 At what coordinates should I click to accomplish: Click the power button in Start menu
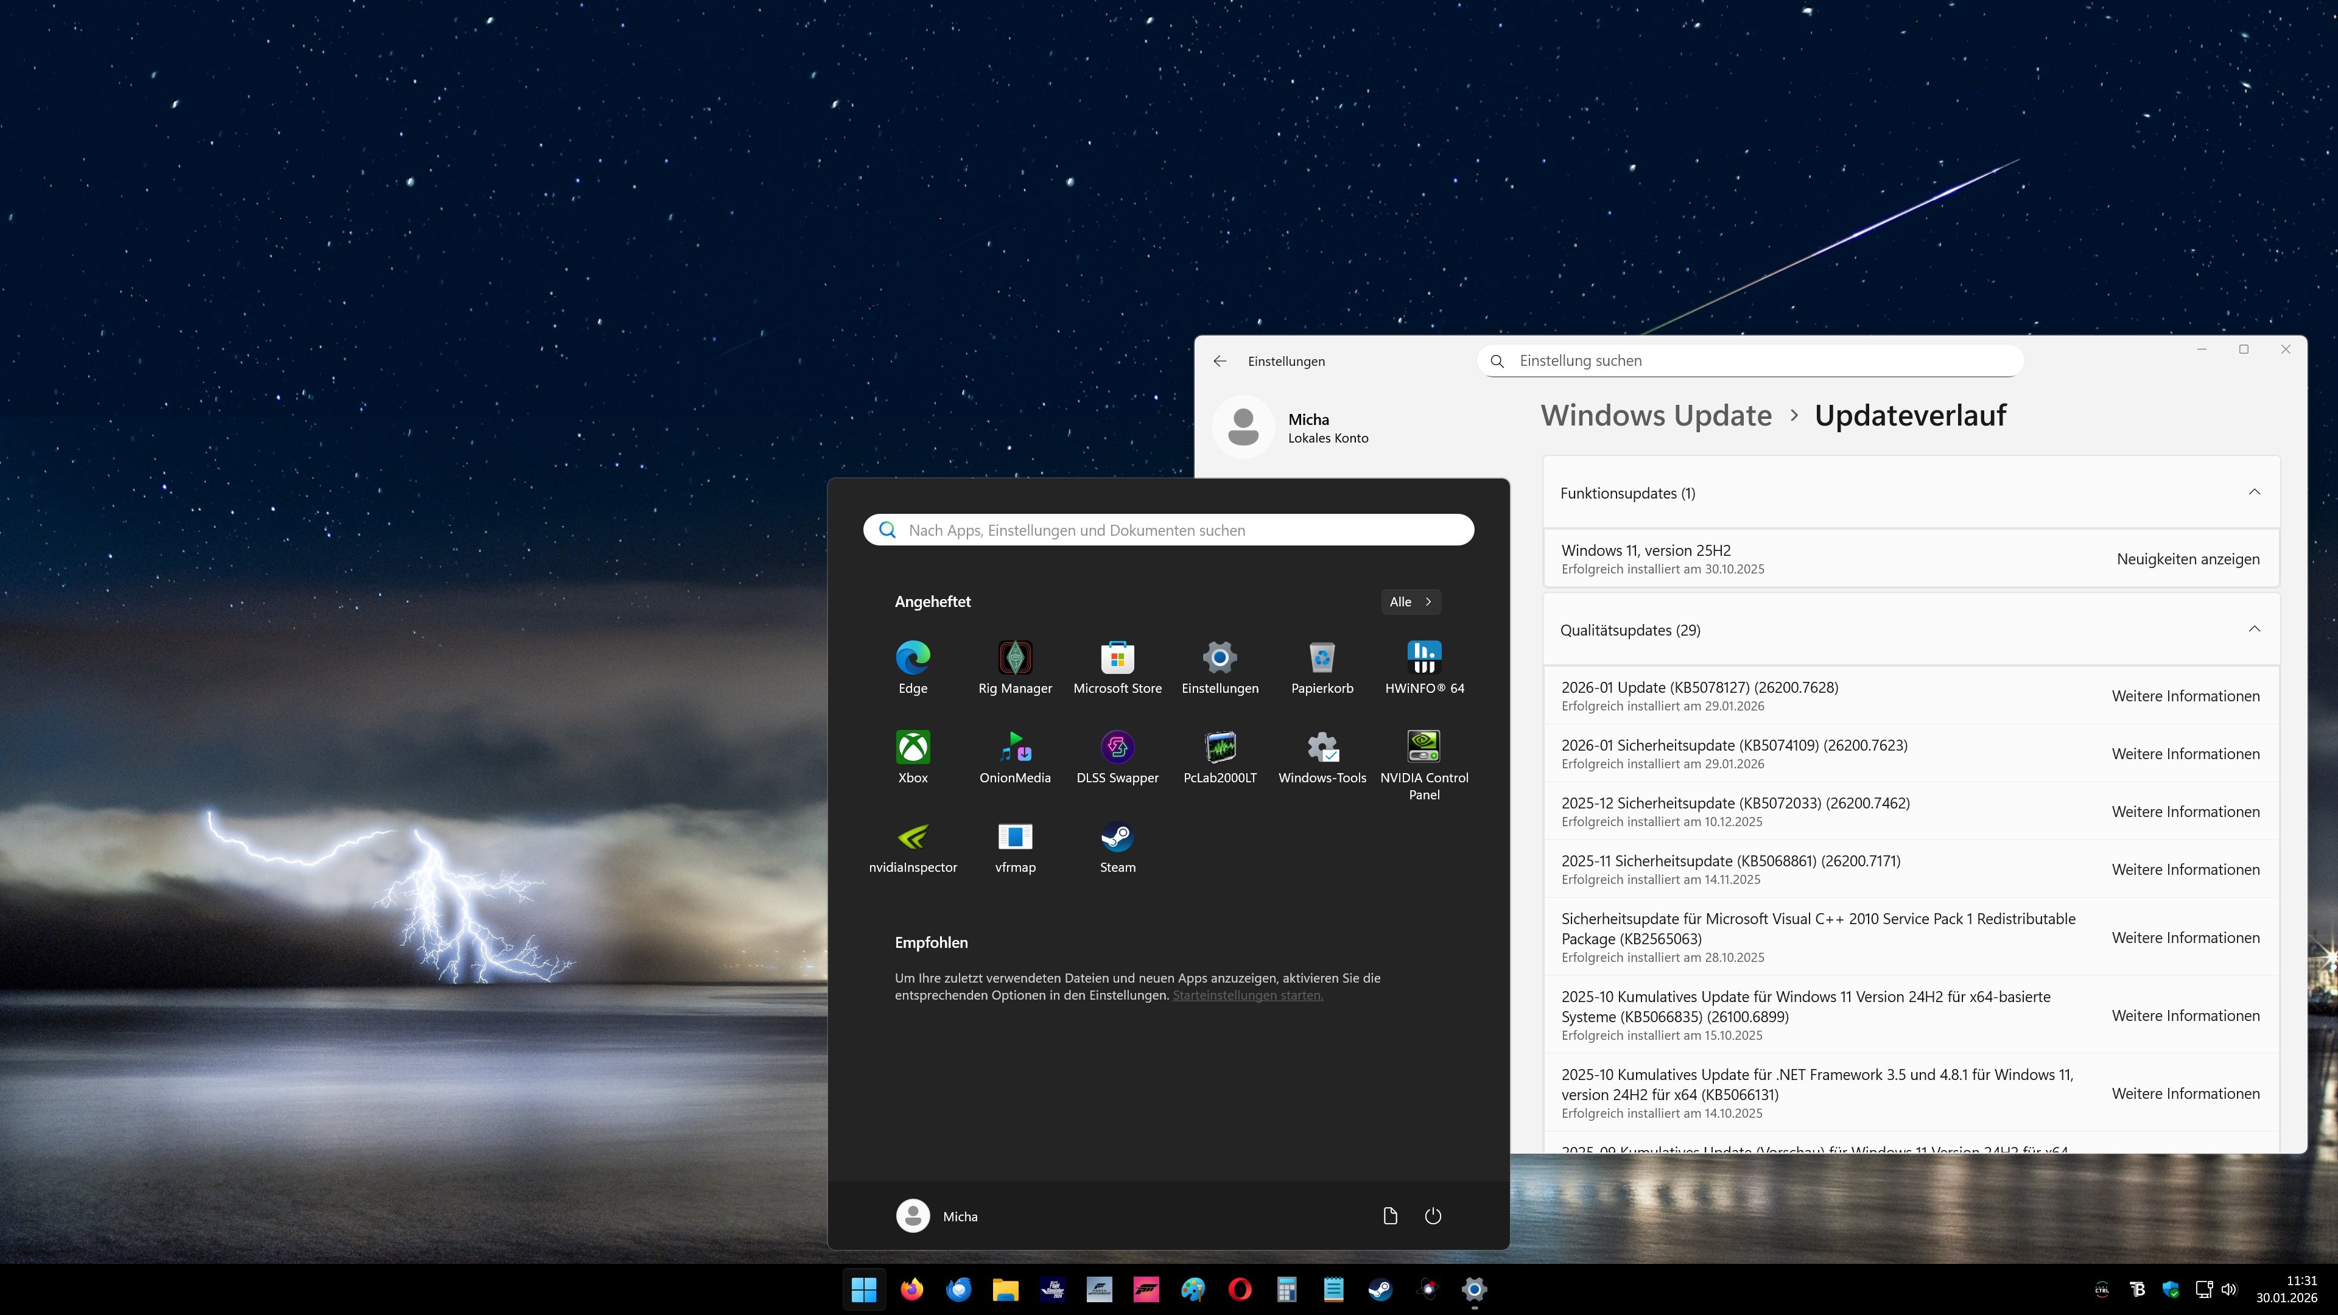pyautogui.click(x=1432, y=1216)
